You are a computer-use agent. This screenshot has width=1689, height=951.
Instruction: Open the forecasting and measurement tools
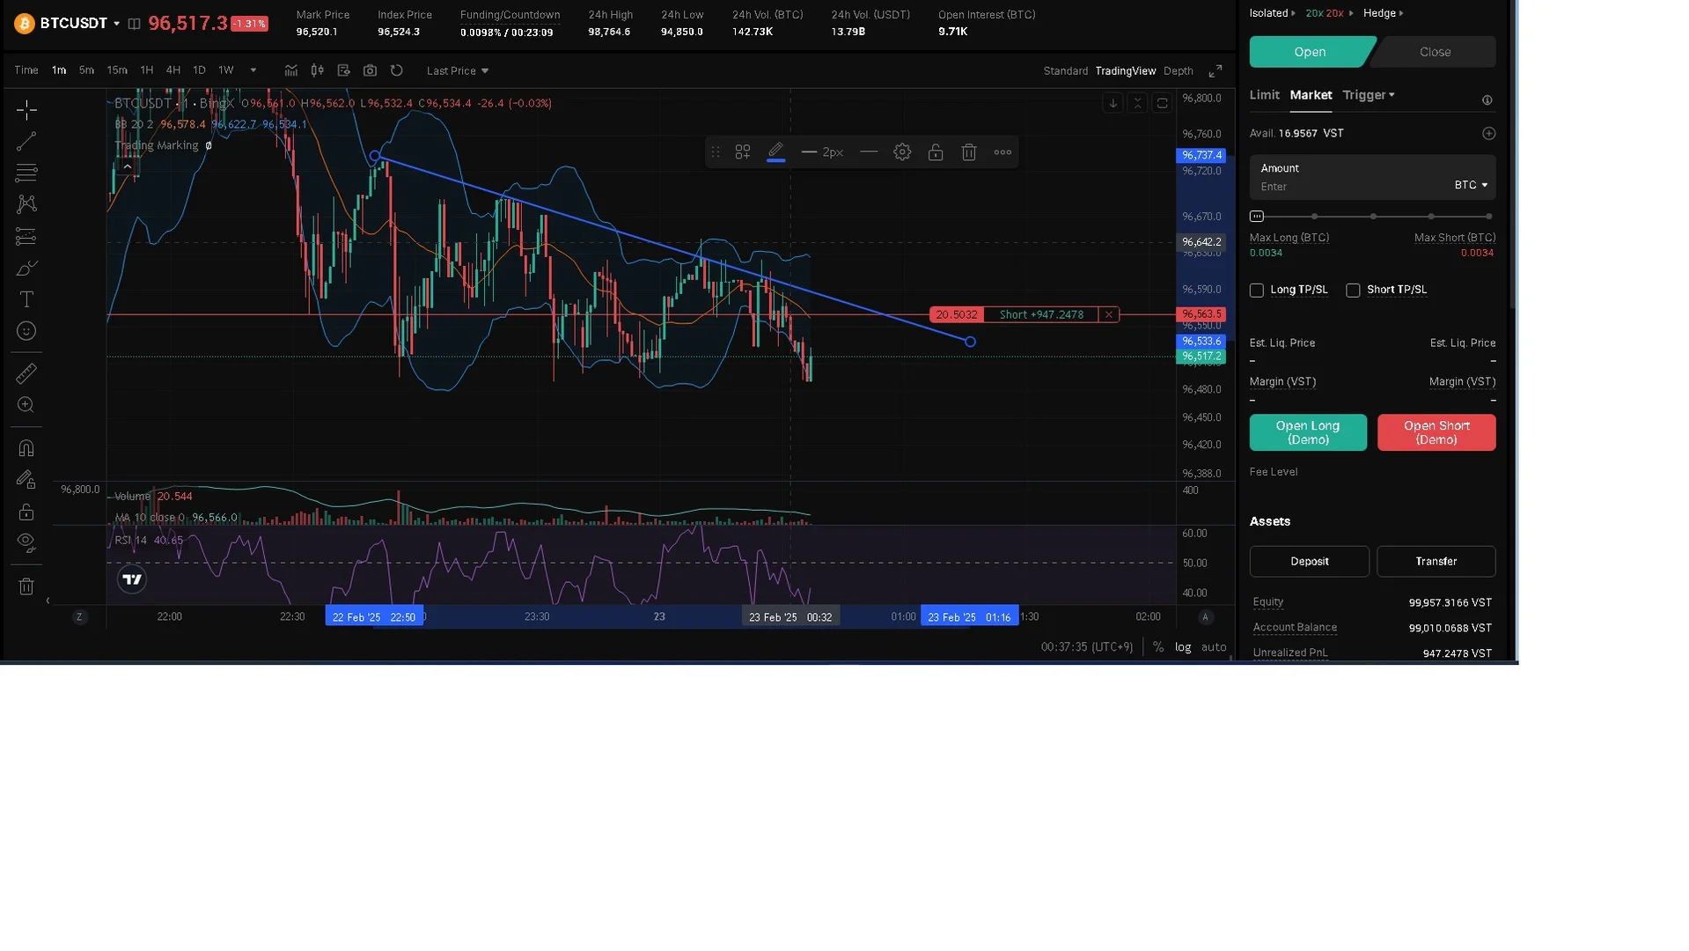[x=26, y=236]
